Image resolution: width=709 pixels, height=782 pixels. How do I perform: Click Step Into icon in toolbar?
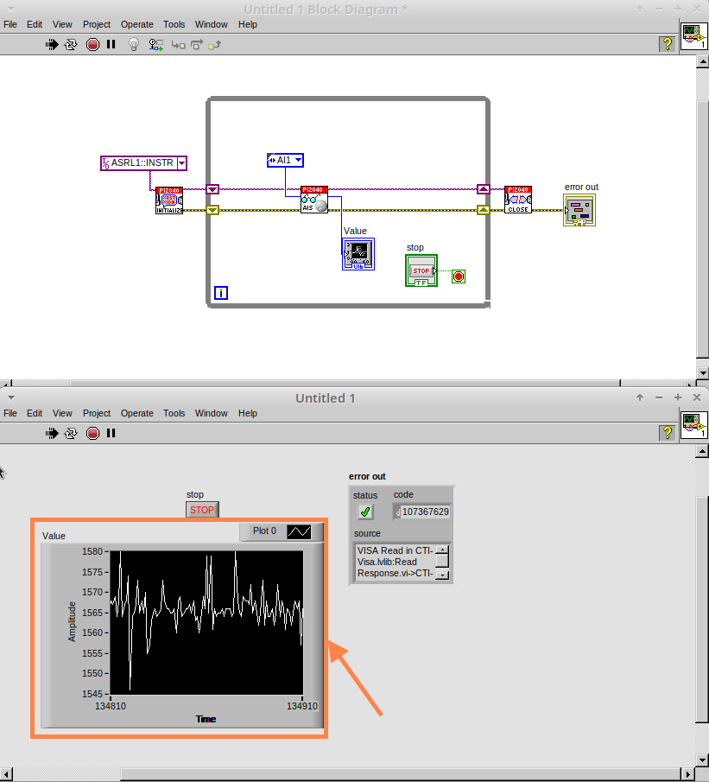point(178,46)
